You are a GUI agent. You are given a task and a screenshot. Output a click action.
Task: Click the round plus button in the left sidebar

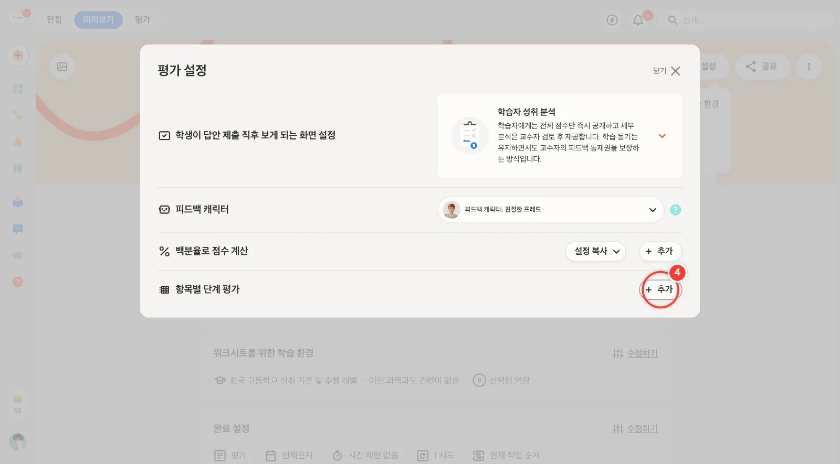(18, 56)
